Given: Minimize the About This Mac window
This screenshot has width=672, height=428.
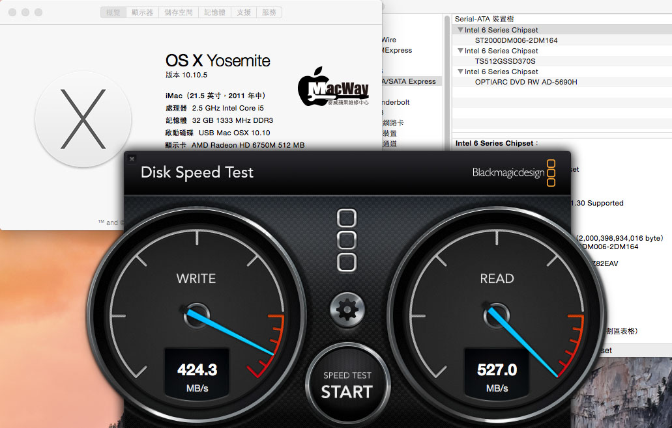Looking at the screenshot, I should coord(25,12).
